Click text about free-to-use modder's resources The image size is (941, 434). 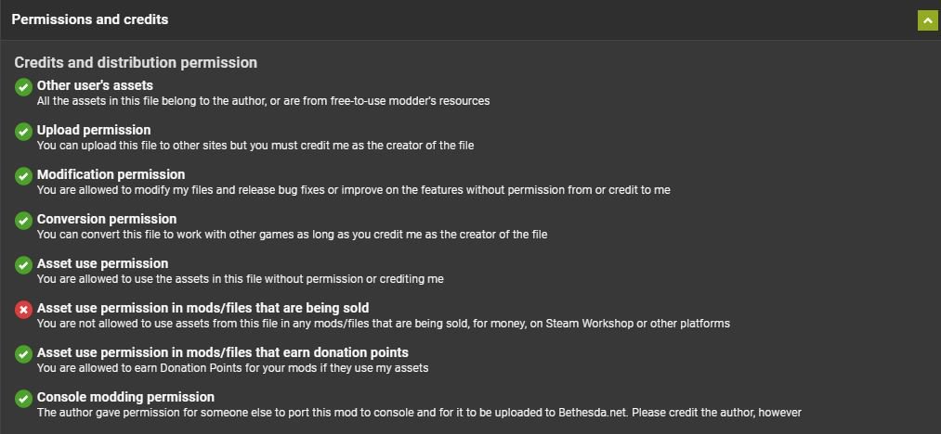pyautogui.click(x=264, y=101)
